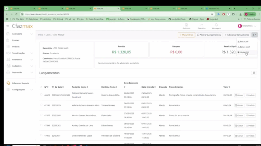
Task: Open the browser tab search dropdown
Action: tap(6, 9)
